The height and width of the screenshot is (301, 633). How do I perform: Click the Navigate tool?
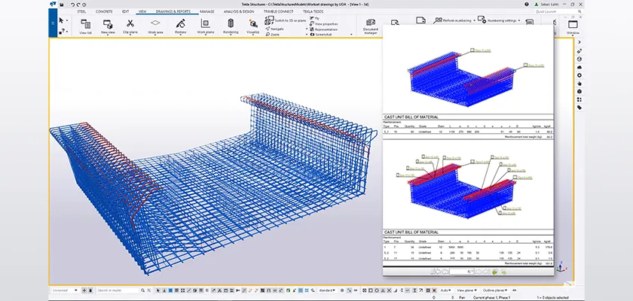[274, 29]
